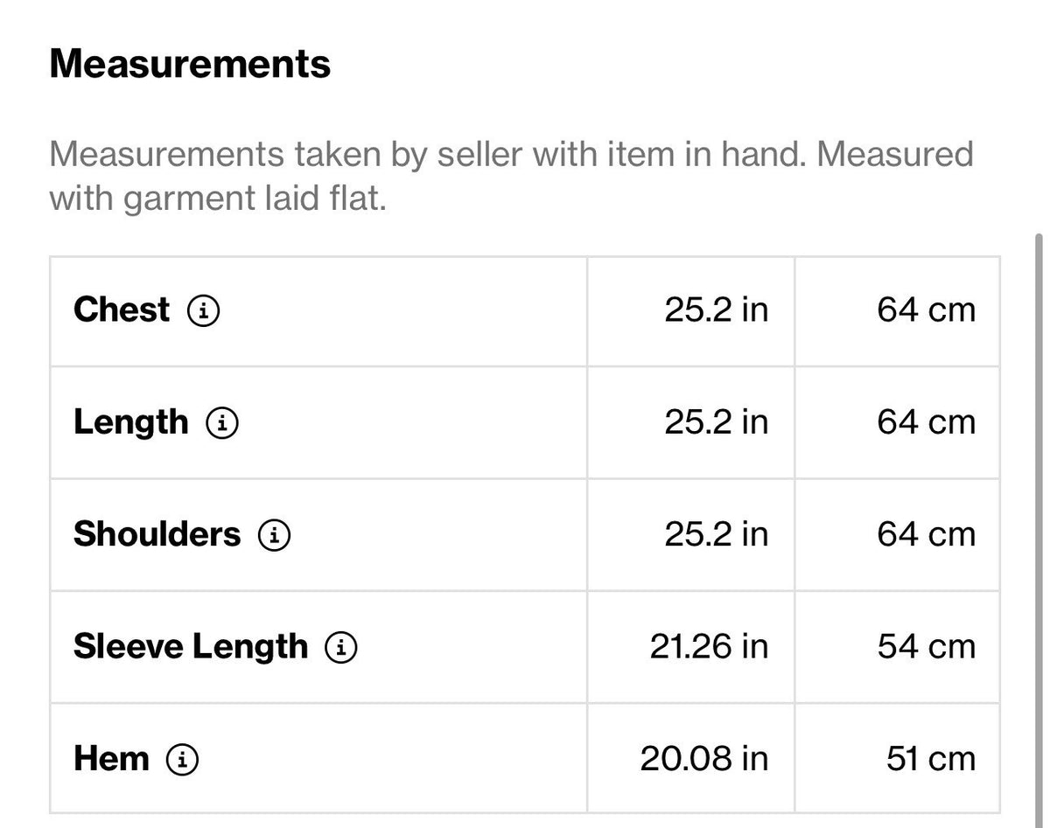Click the chest value in inches
1050x828 pixels.
point(717,310)
